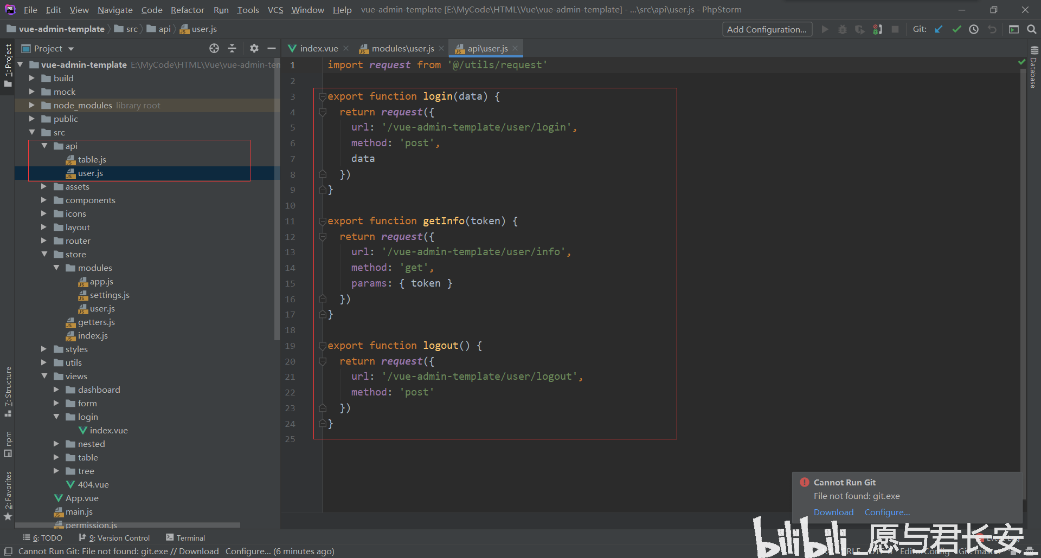Click the tool window quick access icon in status bar
The height and width of the screenshot is (558, 1041).
[8, 551]
